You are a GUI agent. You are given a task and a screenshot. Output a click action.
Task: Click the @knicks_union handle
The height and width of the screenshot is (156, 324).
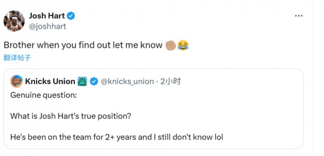127,82
